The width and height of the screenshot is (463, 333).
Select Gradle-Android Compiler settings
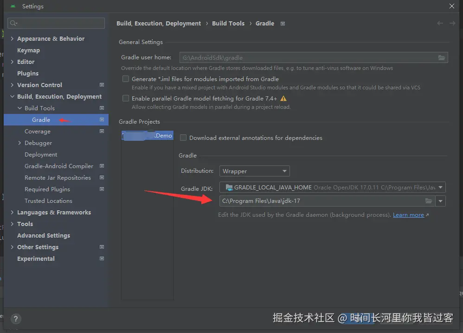tap(59, 166)
